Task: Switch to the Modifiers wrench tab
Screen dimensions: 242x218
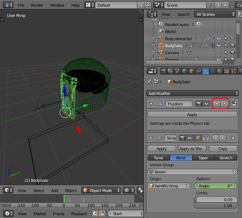Action: [205, 71]
